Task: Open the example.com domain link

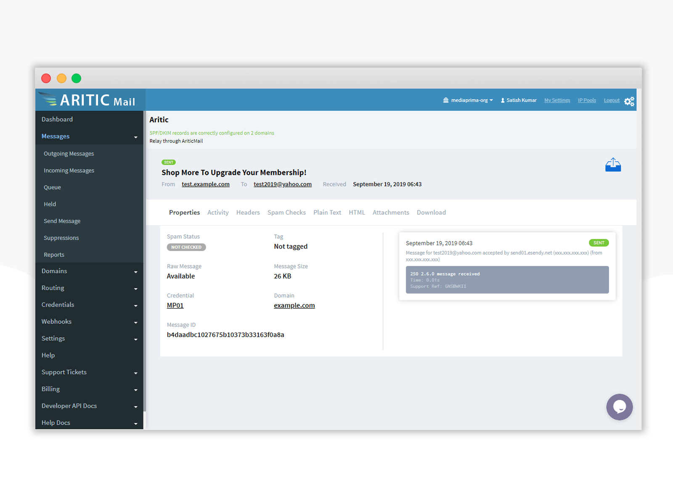Action: click(294, 306)
